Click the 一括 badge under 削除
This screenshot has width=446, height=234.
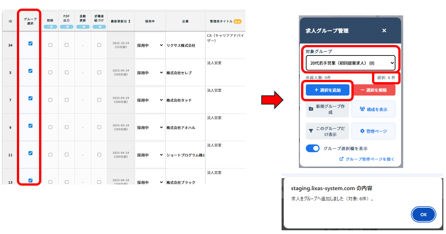pyautogui.click(x=50, y=27)
